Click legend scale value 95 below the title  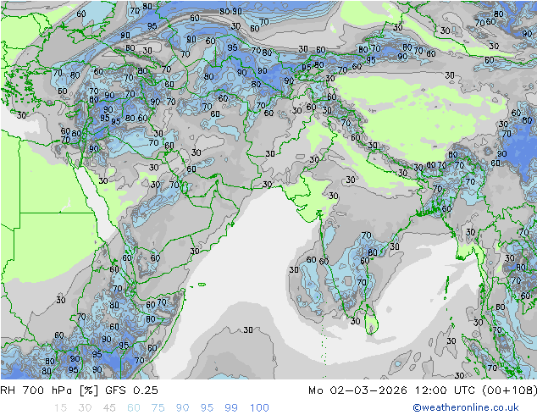[x=207, y=408]
